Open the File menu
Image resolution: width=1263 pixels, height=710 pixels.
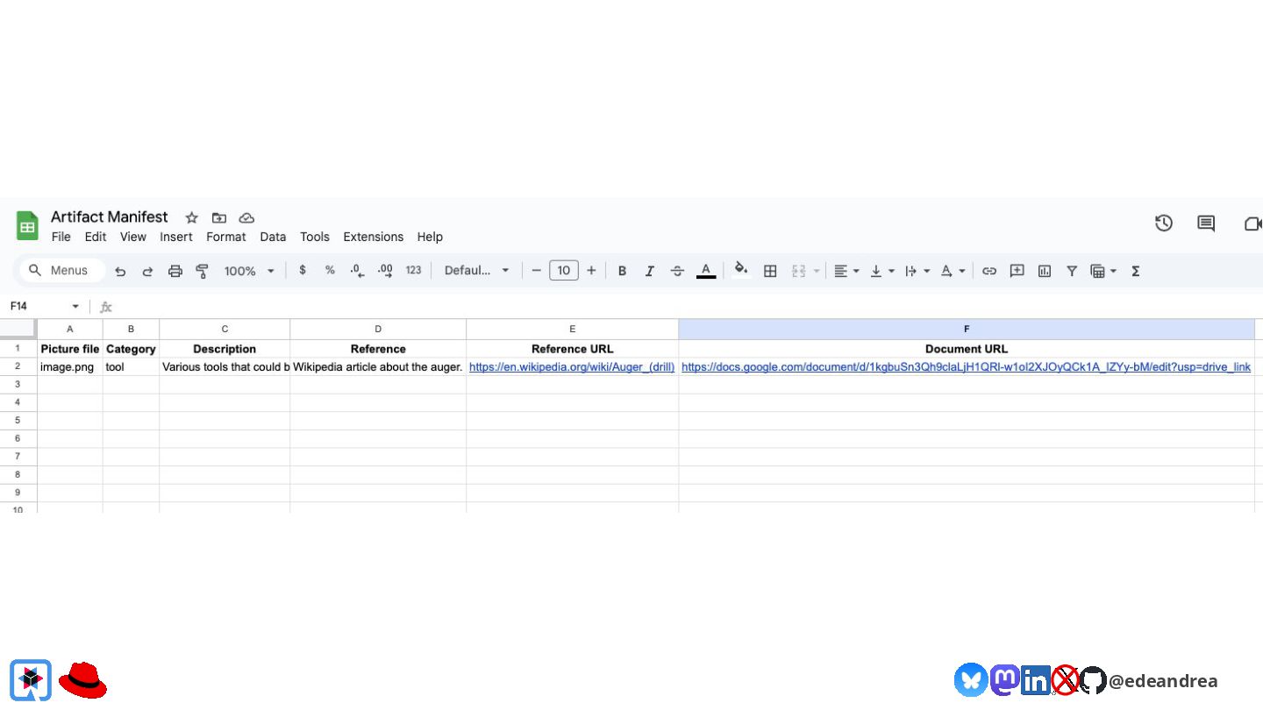(x=61, y=237)
